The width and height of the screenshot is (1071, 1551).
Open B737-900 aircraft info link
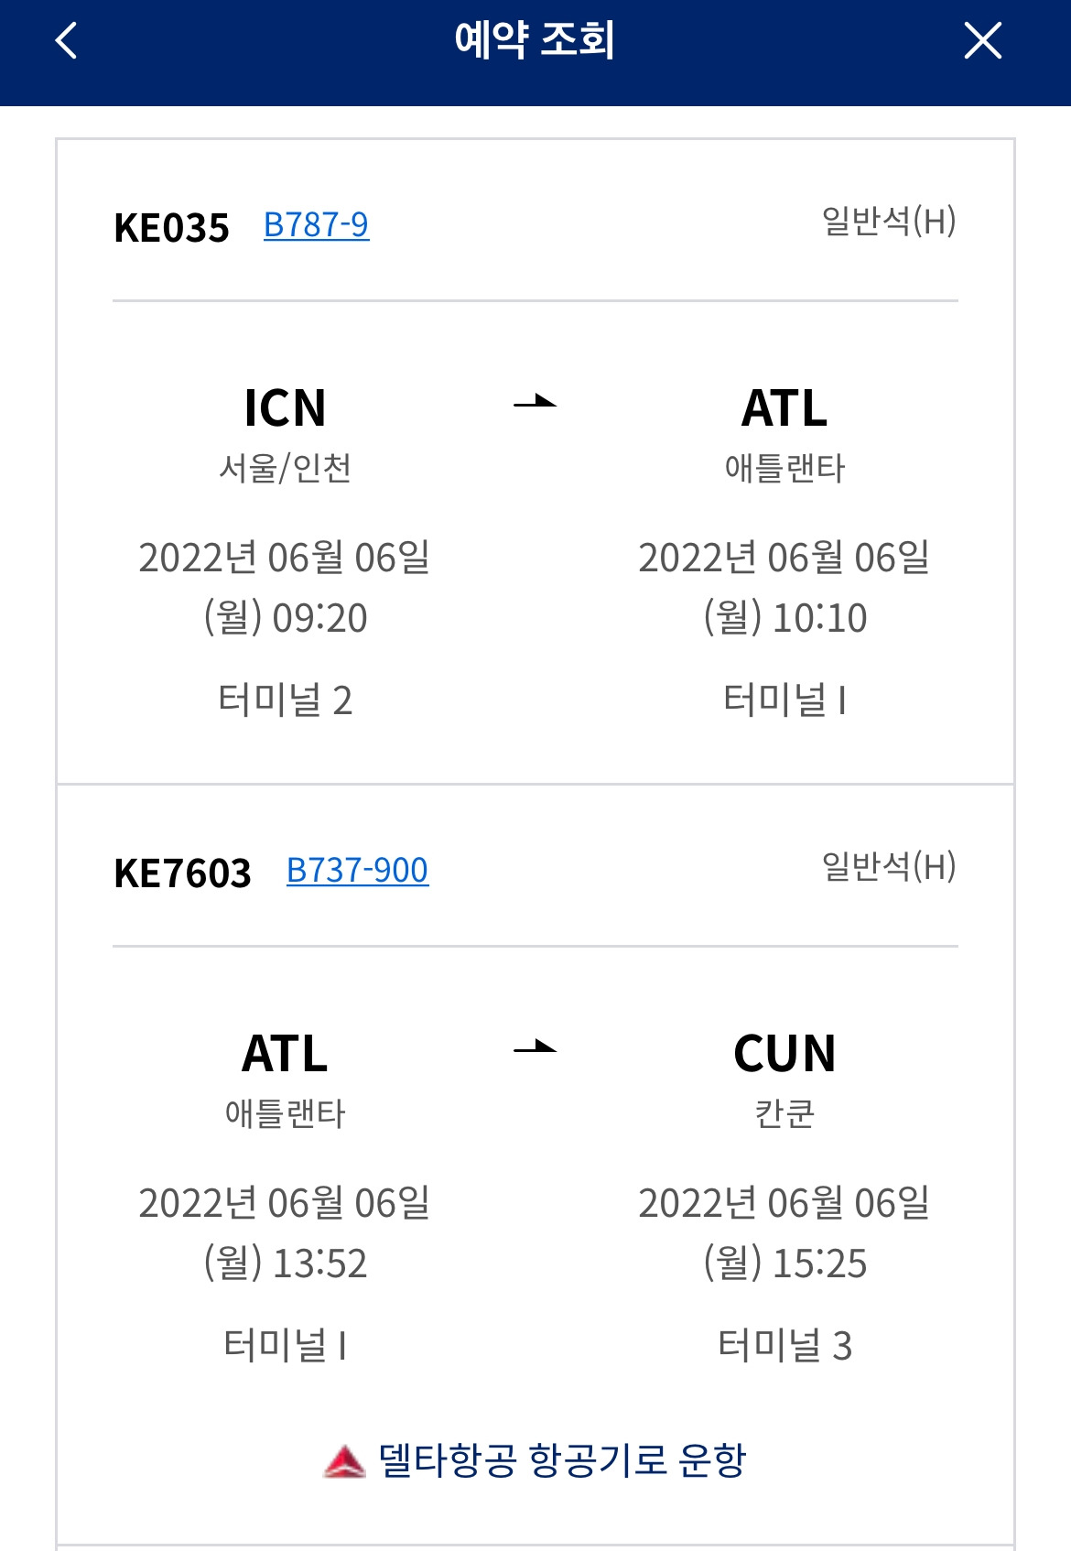357,871
